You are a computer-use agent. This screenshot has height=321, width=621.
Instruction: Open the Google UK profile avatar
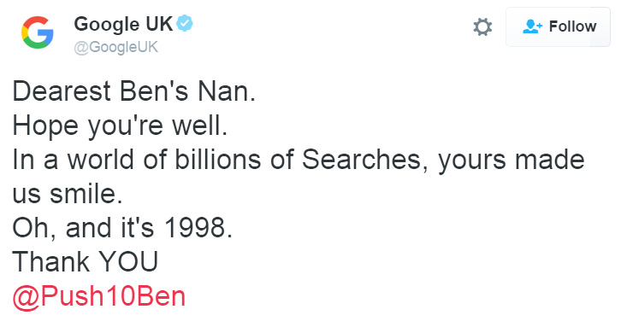click(38, 32)
